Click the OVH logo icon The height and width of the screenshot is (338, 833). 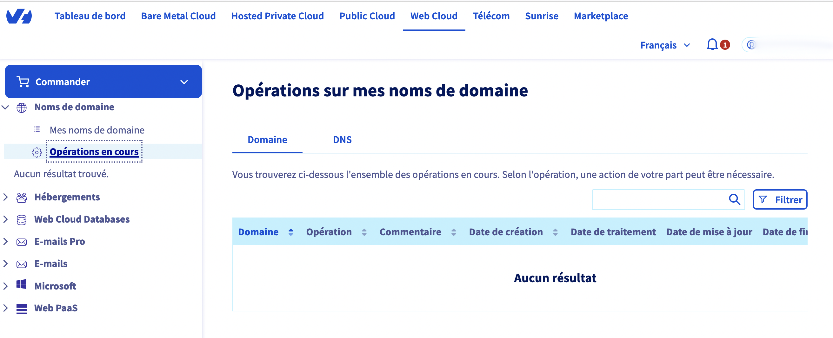tap(19, 16)
